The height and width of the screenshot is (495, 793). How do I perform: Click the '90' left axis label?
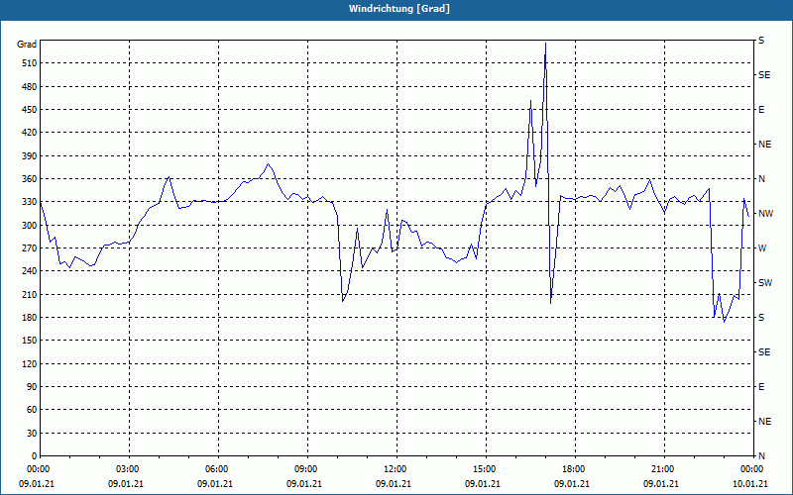pos(31,386)
